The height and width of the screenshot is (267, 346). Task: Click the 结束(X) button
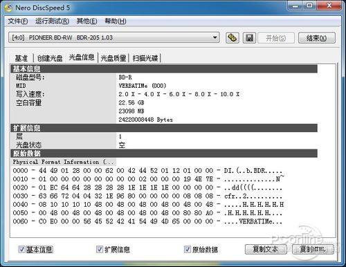point(316,38)
